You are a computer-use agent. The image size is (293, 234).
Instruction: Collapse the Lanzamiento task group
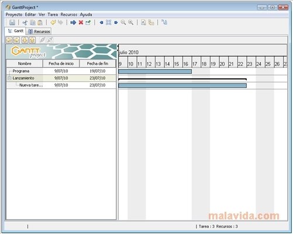coord(9,78)
